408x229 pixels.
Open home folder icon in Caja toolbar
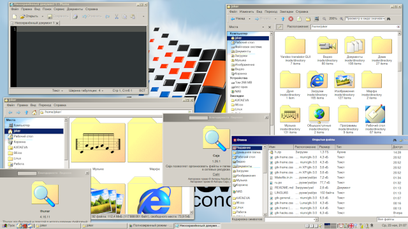point(308,18)
